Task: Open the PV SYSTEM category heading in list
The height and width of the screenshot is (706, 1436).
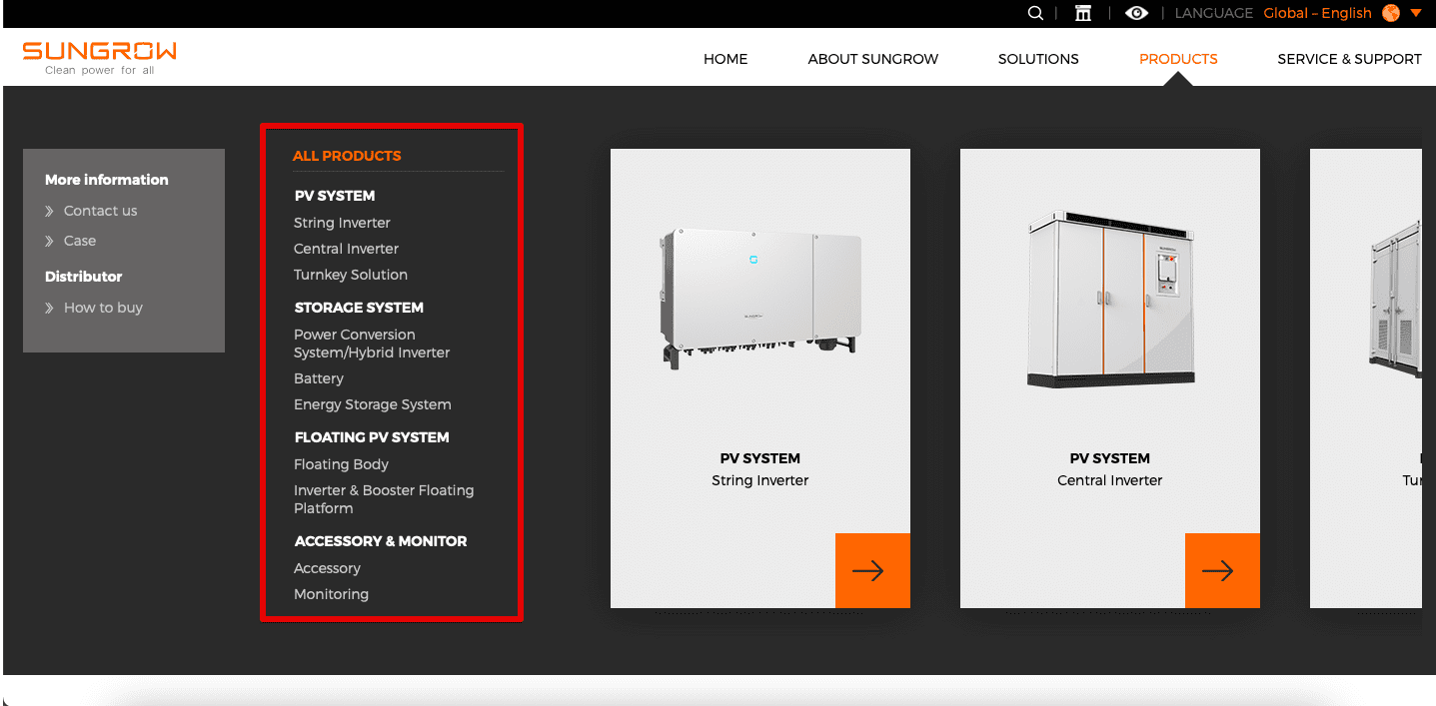Action: tap(335, 196)
